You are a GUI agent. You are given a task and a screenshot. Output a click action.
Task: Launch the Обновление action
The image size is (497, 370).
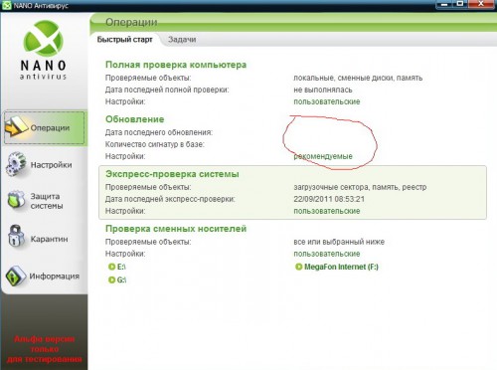[x=135, y=119]
